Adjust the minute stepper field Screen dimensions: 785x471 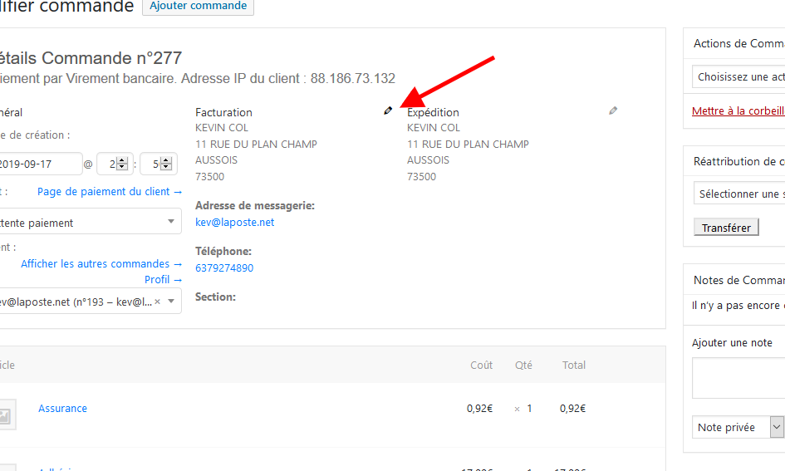click(159, 164)
